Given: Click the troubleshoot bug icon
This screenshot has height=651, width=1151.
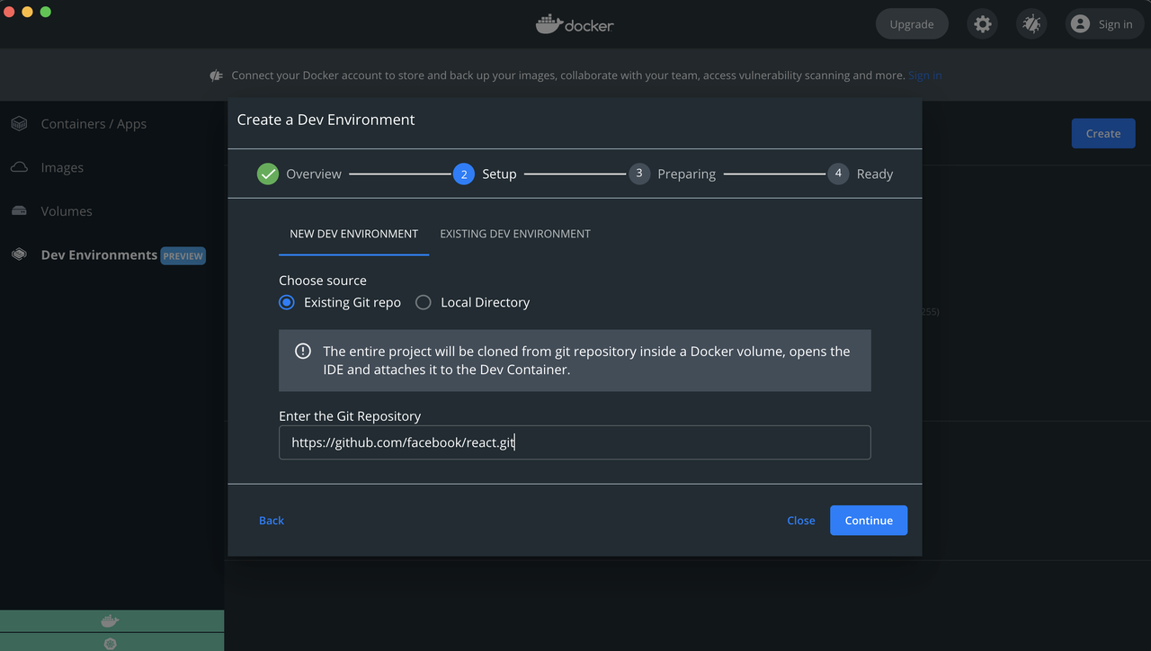Looking at the screenshot, I should pyautogui.click(x=1031, y=24).
